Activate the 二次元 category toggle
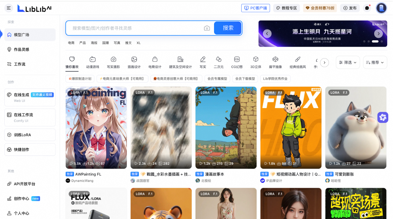 point(219,60)
